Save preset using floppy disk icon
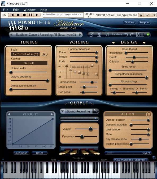157x179 pixels. (99, 34)
